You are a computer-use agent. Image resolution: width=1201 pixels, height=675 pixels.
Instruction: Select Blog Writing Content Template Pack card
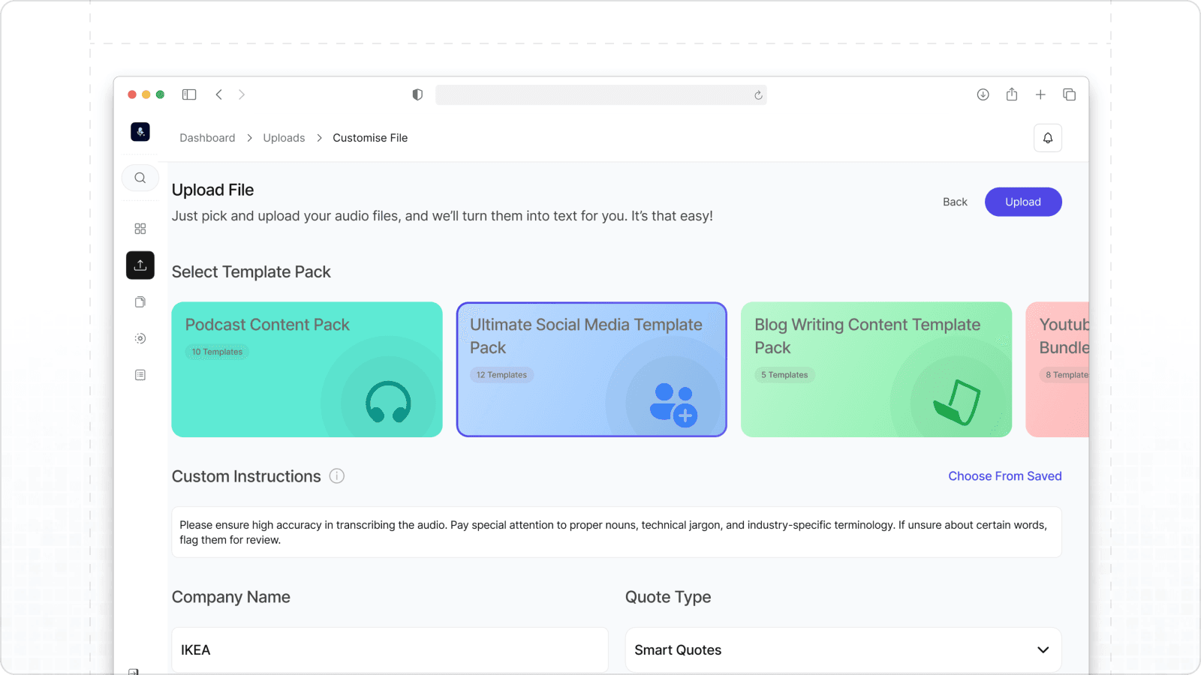coord(876,370)
